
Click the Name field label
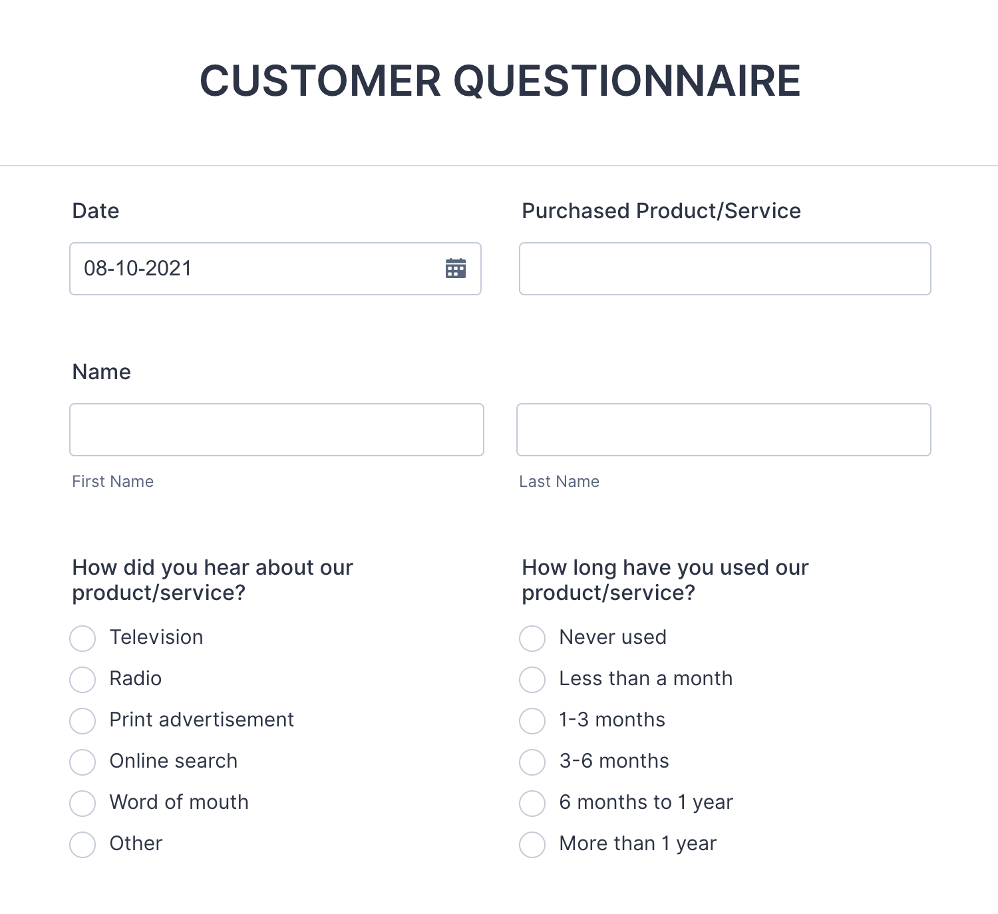[x=101, y=372]
